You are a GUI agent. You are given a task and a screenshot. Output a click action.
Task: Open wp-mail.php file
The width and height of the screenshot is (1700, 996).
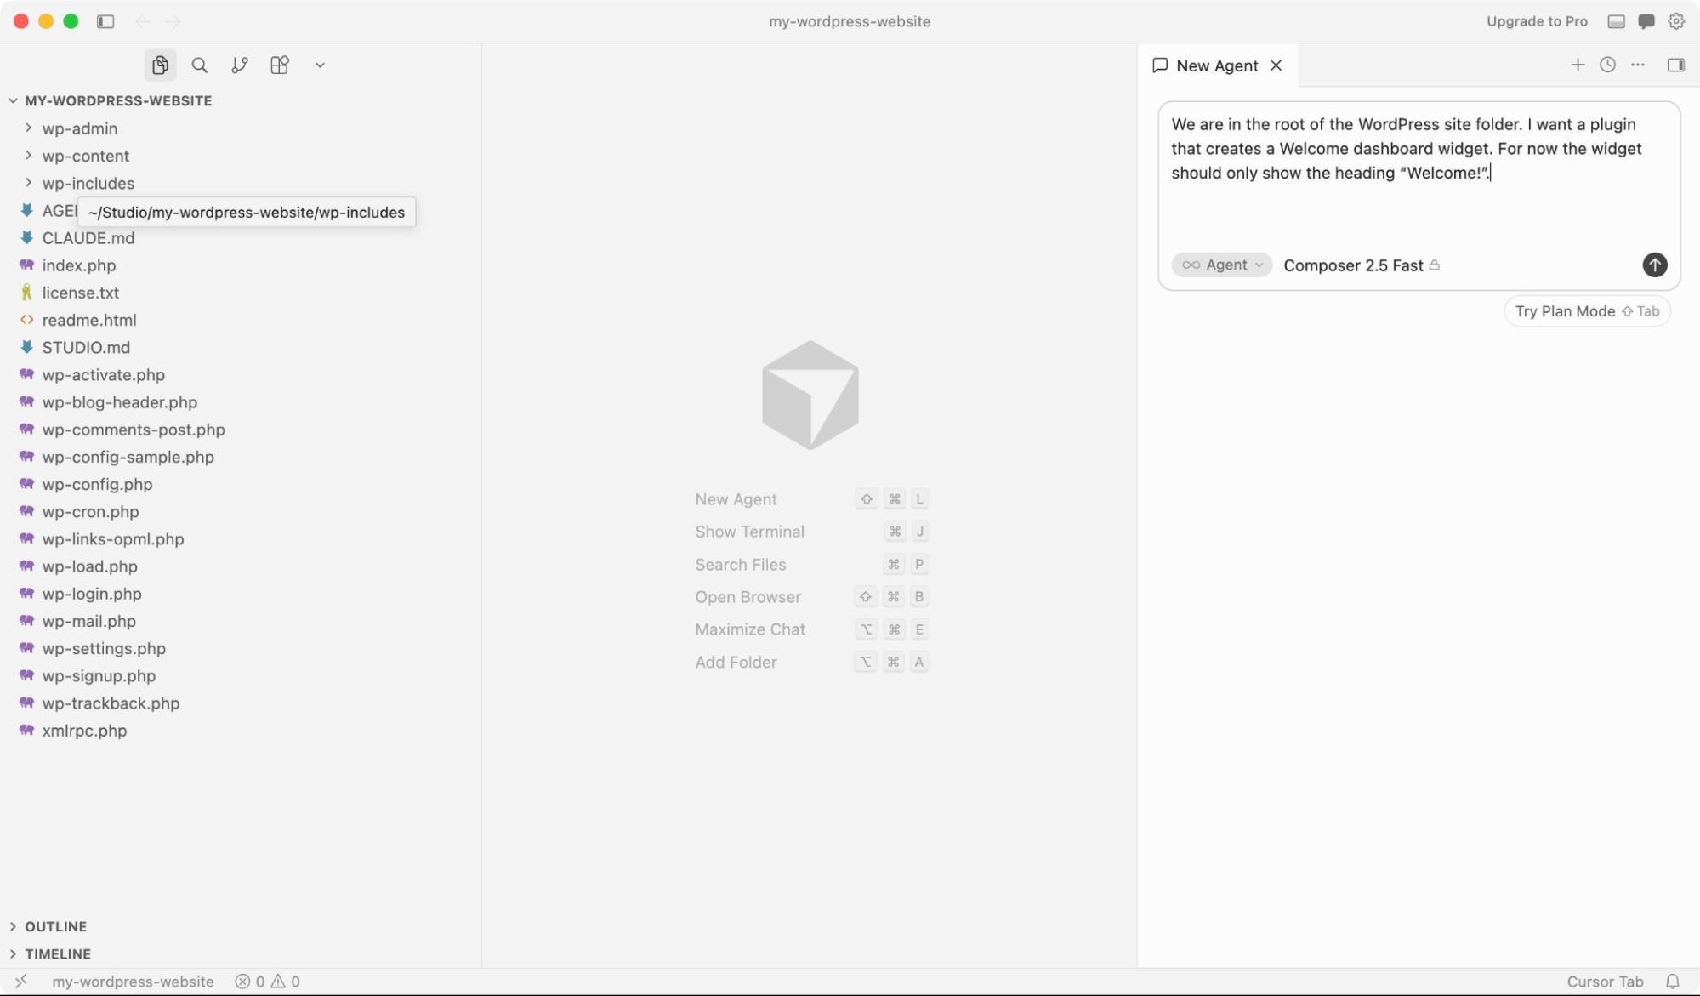(241, 621)
